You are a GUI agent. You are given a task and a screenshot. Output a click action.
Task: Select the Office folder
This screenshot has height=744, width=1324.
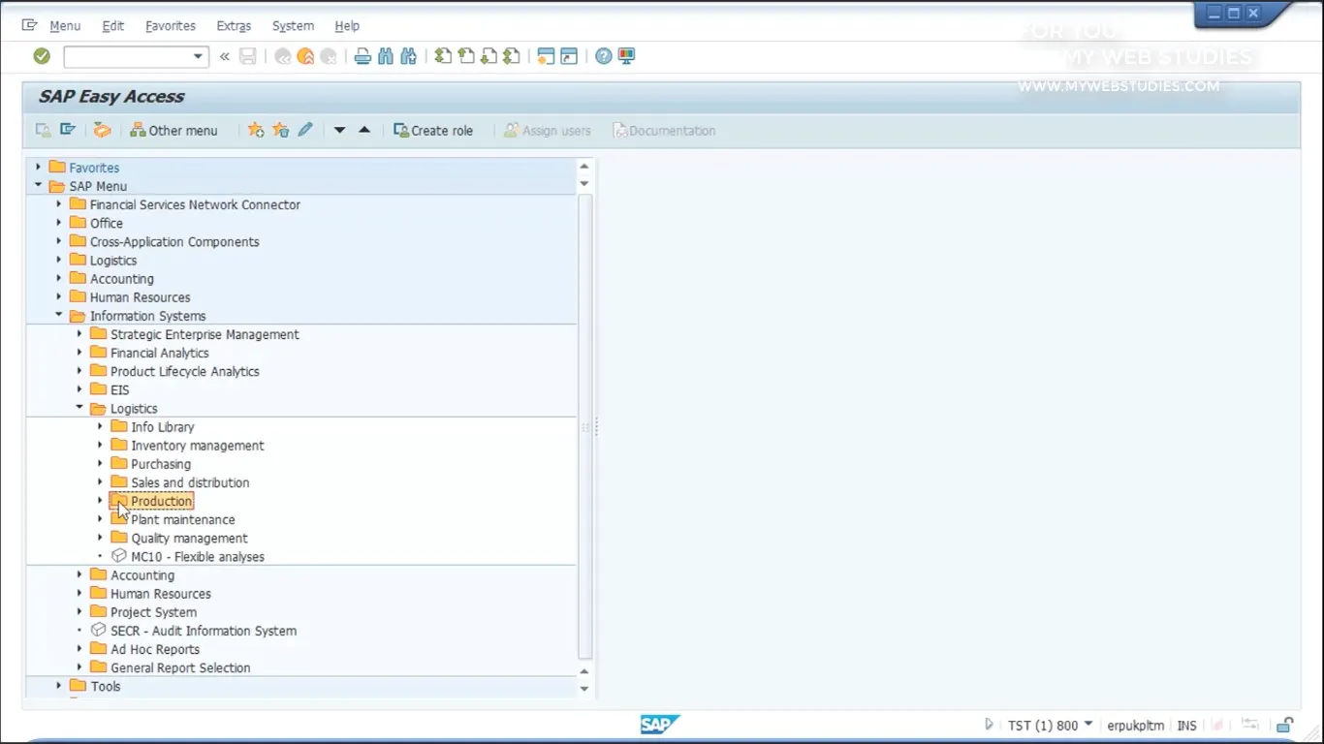click(x=107, y=223)
